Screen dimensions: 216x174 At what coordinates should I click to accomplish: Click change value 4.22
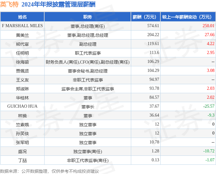click(x=211, y=43)
